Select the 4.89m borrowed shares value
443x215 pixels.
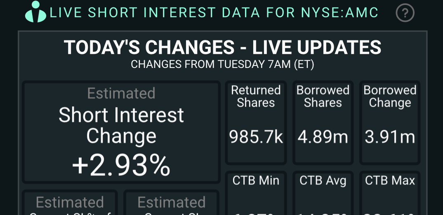pos(323,137)
